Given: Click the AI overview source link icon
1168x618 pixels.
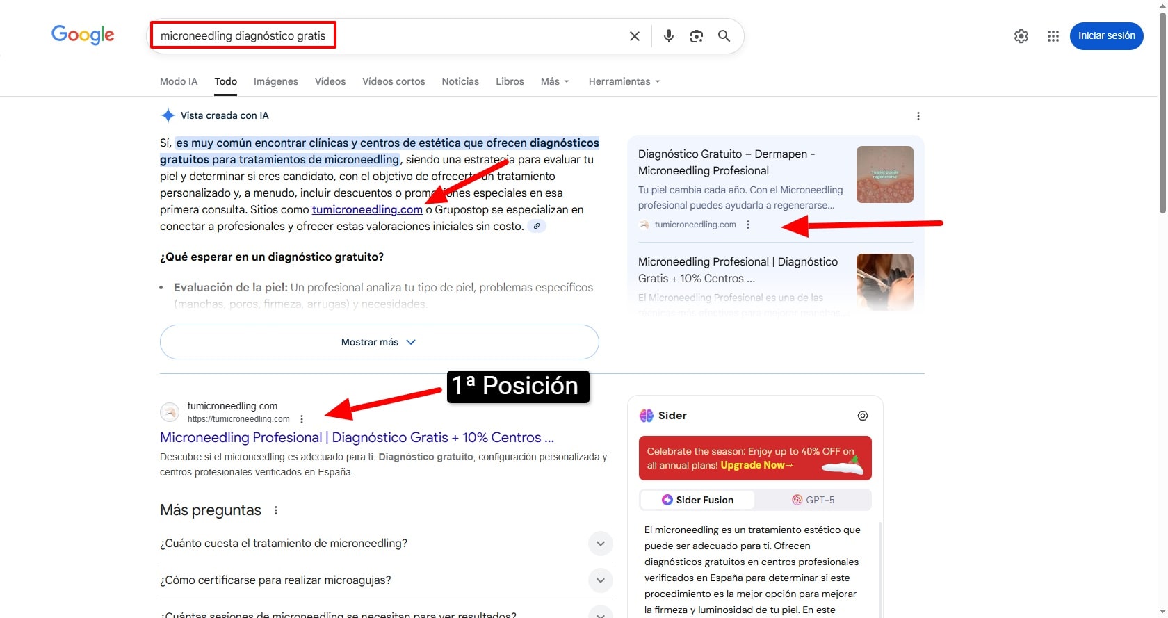Looking at the screenshot, I should pos(536,226).
